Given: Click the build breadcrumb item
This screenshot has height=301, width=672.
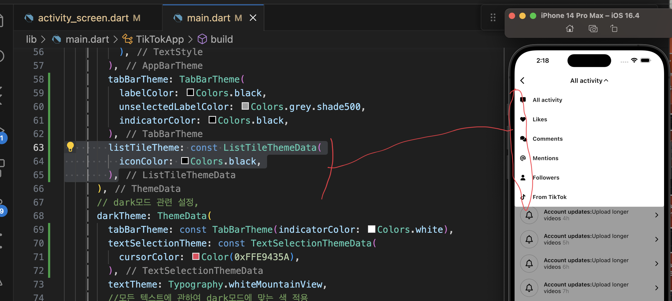Looking at the screenshot, I should pyautogui.click(x=221, y=39).
